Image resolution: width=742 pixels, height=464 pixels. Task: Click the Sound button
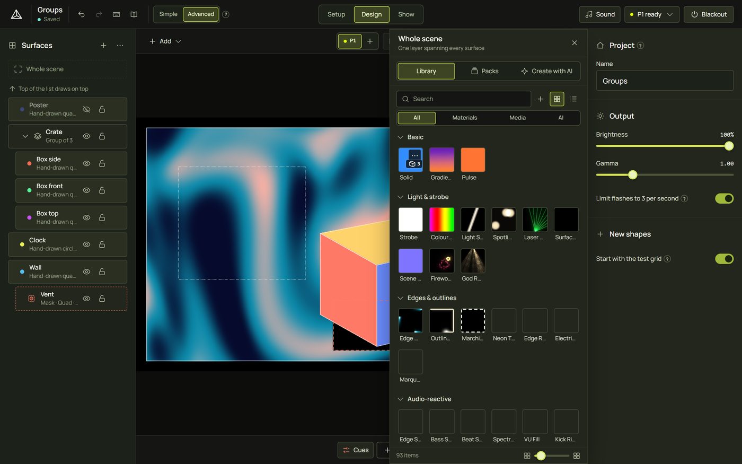600,14
